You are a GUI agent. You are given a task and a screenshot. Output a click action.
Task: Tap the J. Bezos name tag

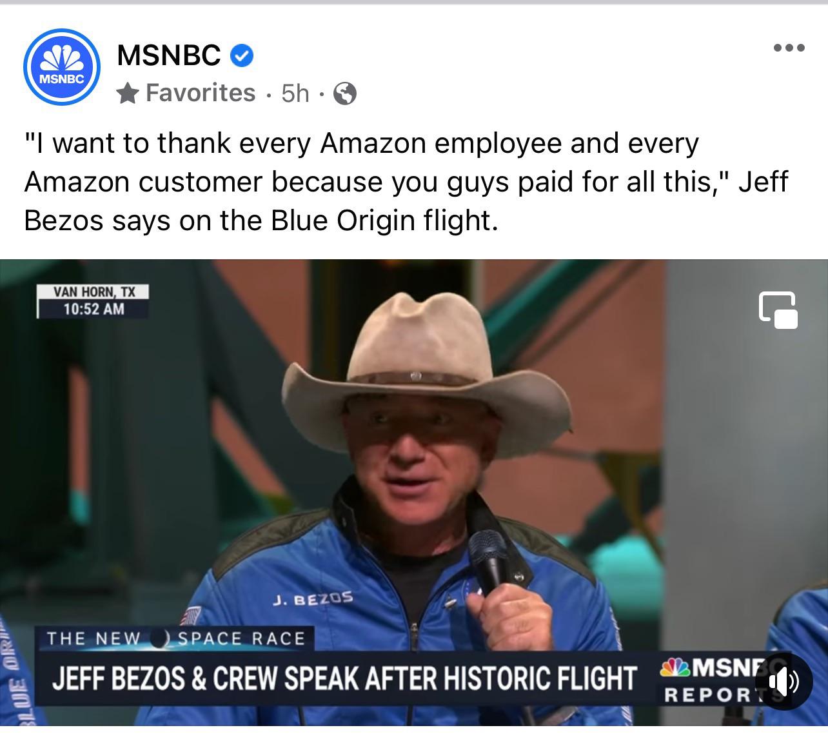click(x=313, y=599)
